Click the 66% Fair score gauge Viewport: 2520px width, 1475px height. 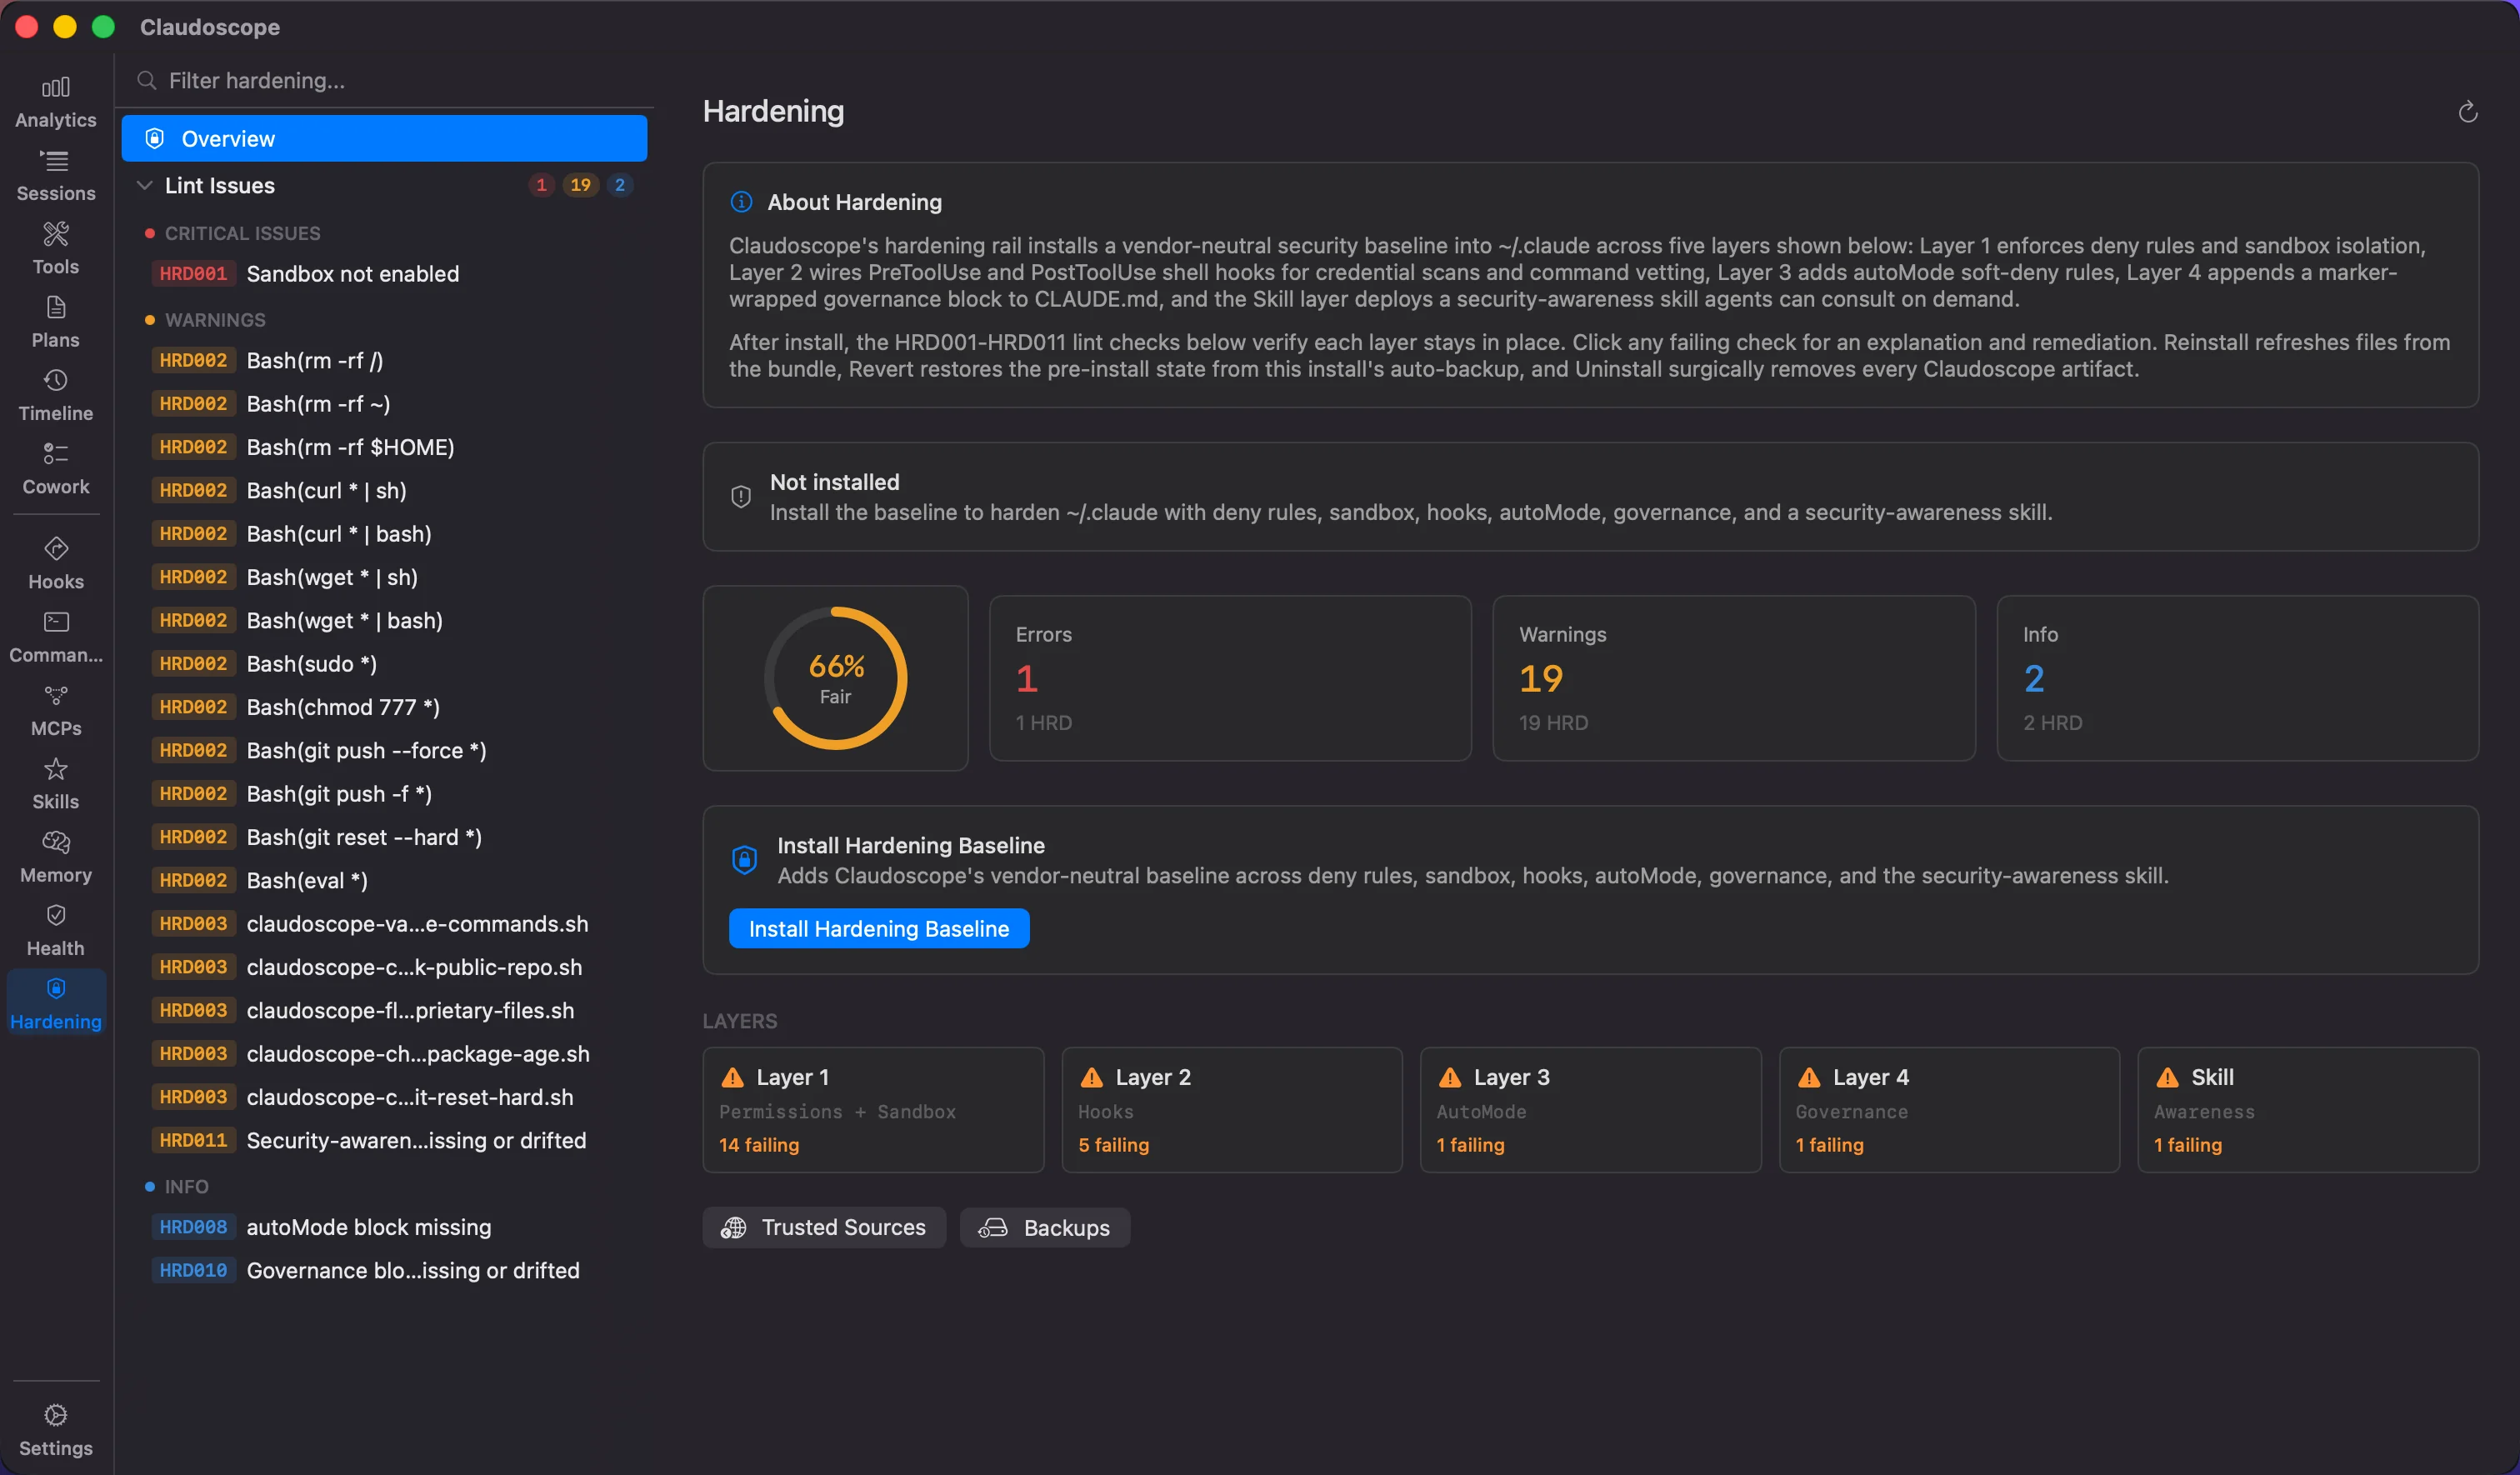[836, 678]
